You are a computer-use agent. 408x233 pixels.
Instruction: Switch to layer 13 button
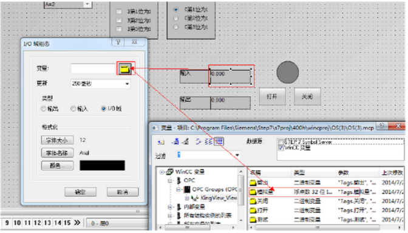point(47,223)
